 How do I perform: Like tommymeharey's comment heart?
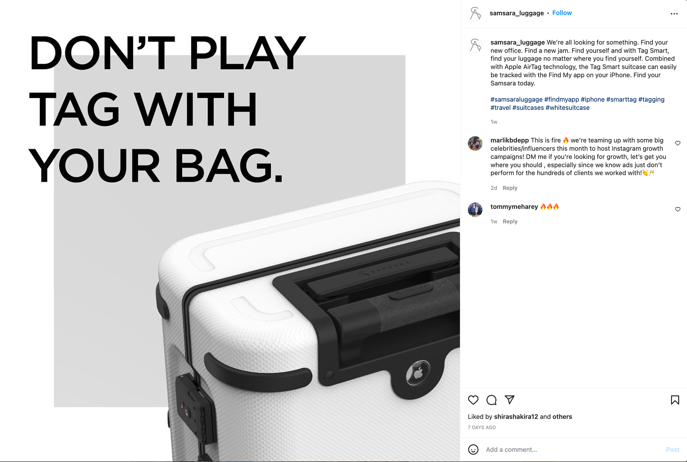click(x=678, y=209)
